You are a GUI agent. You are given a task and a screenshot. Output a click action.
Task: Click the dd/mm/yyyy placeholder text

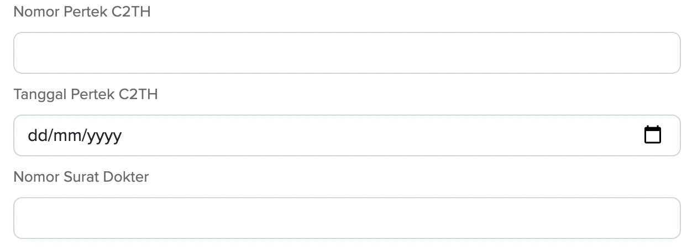click(x=75, y=135)
